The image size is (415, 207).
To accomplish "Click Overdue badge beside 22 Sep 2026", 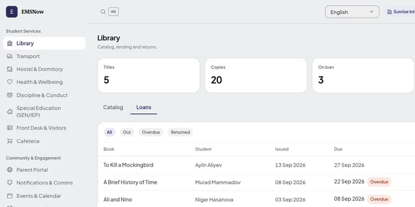I will tap(379, 182).
